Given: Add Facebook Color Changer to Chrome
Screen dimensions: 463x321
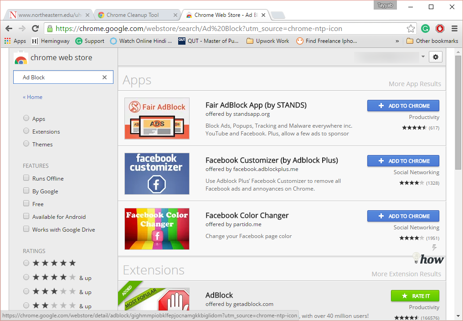Looking at the screenshot, I should tap(403, 216).
